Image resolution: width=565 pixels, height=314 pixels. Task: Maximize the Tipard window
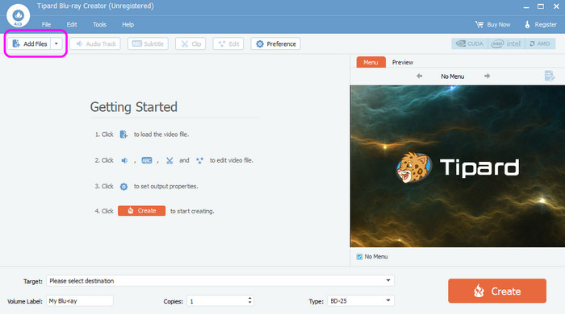[541, 6]
